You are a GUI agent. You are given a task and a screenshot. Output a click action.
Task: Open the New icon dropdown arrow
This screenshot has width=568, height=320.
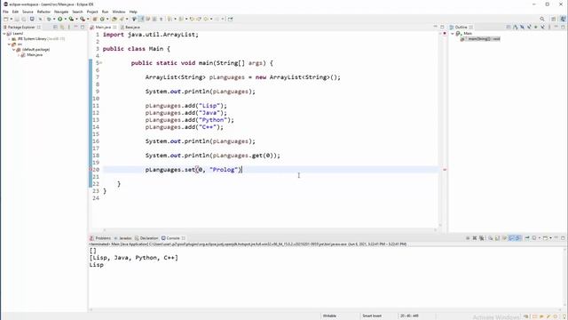(x=12, y=19)
